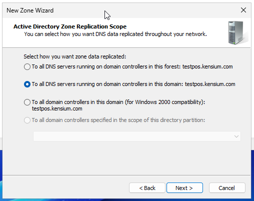
Task: Click the chevron arrow of partition dropdown
Action: coord(236,136)
